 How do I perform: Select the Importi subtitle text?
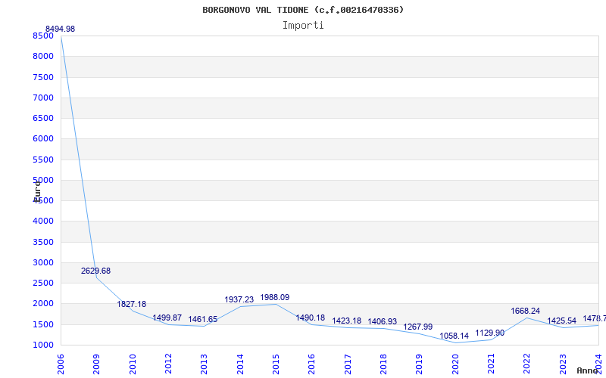point(303,25)
